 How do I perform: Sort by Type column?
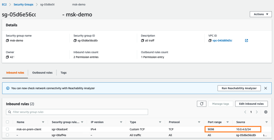click(x=160, y=122)
